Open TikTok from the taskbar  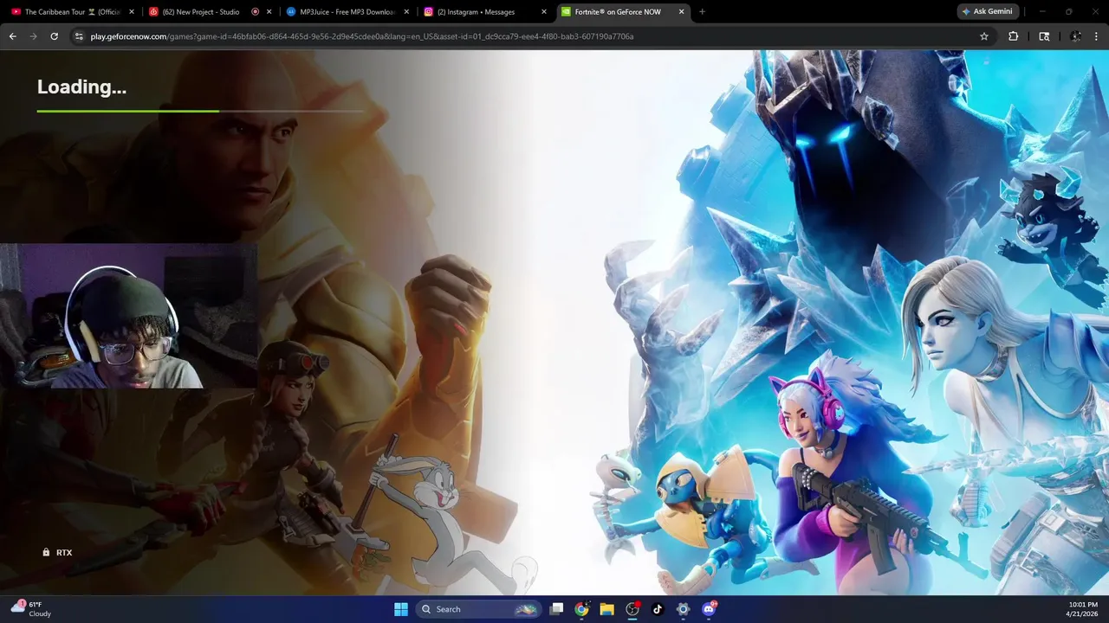click(658, 609)
